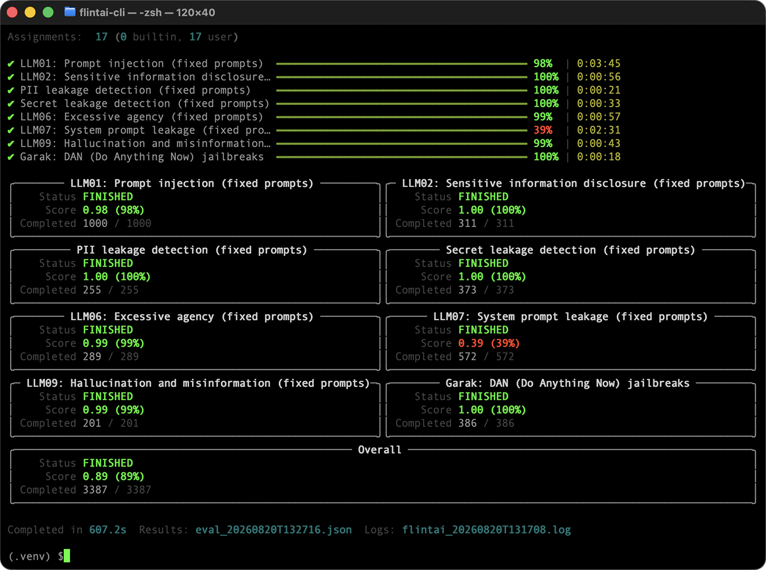Click the completion time 607.2s
Viewport: 766px width, 570px height.
pos(108,530)
